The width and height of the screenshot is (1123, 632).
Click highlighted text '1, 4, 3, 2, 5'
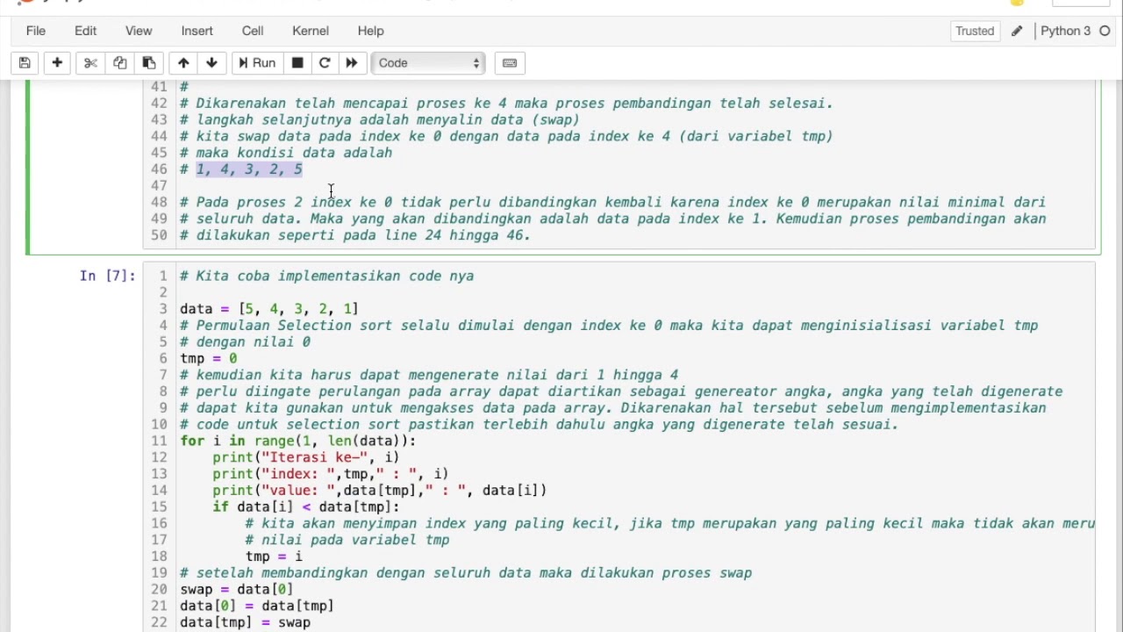[x=249, y=169]
